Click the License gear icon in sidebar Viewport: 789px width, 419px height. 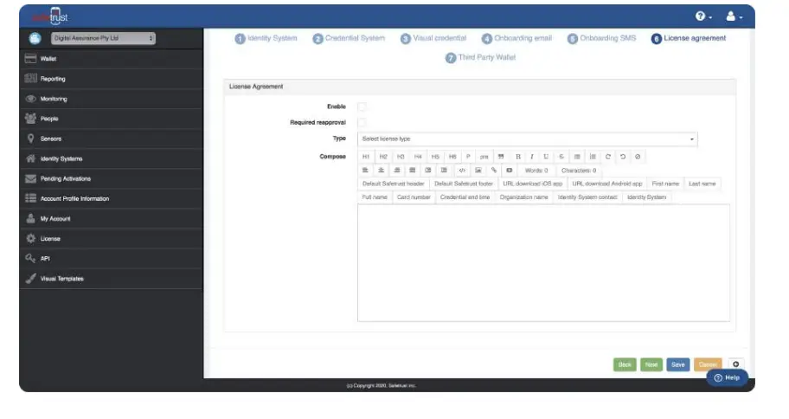[x=30, y=238]
